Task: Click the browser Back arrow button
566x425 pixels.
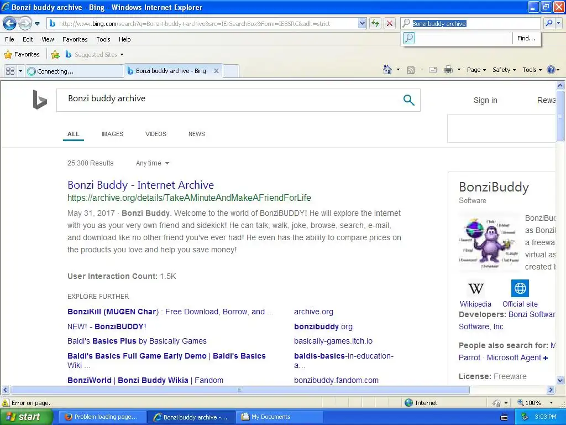Action: pos(10,23)
